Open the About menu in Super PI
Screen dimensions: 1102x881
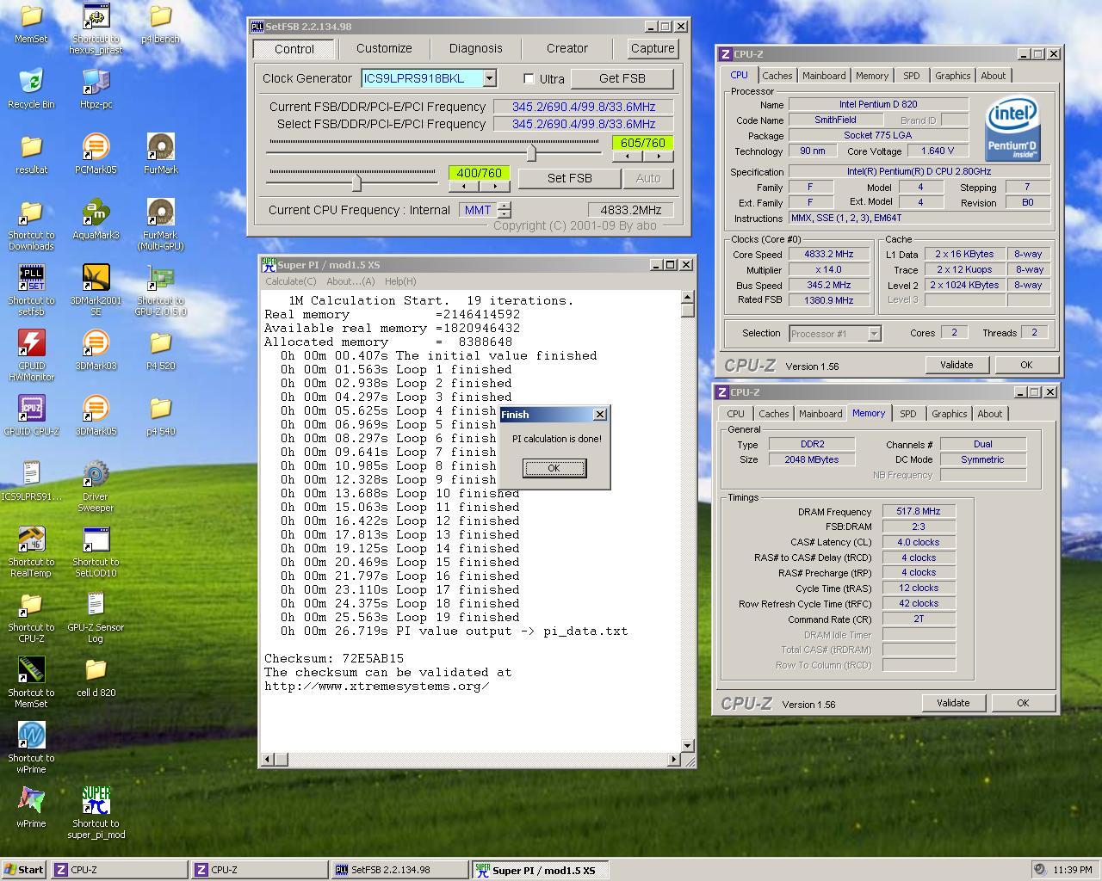[x=350, y=281]
